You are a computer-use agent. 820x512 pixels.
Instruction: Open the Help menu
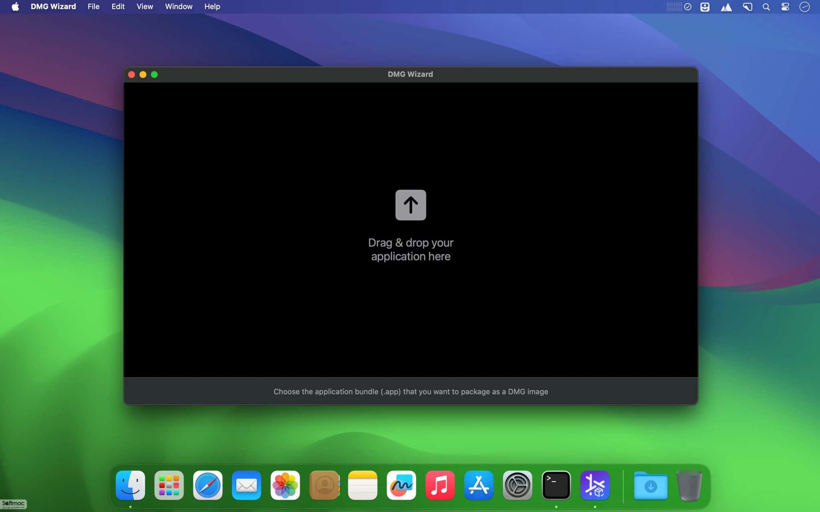tap(212, 6)
